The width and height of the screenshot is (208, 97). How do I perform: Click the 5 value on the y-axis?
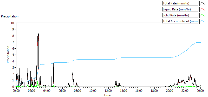tap(13, 55)
